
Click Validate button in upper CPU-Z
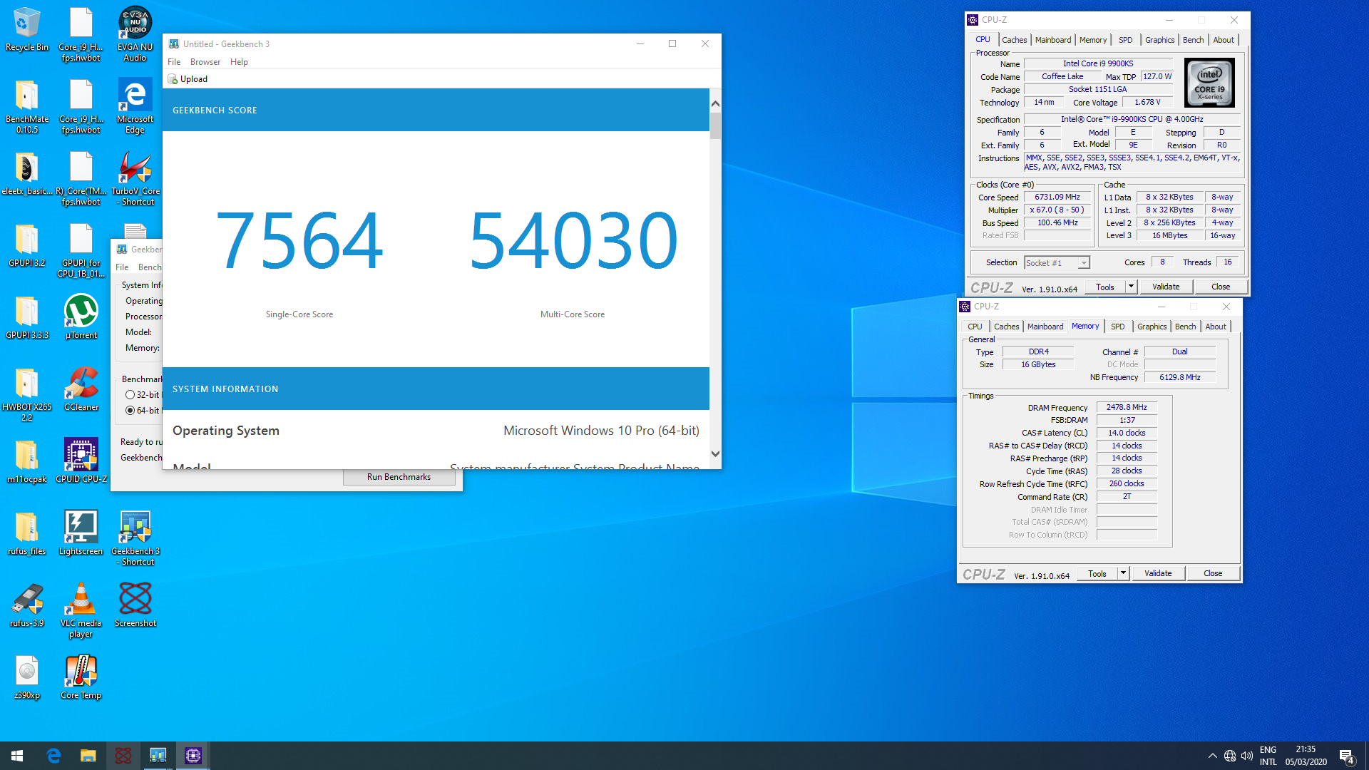[x=1166, y=287]
